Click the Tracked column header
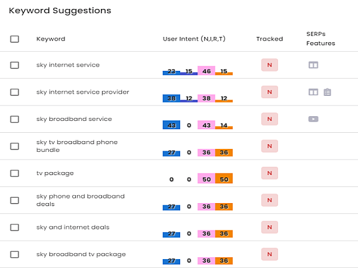Viewport: 358px width, 268px height. pyautogui.click(x=270, y=39)
